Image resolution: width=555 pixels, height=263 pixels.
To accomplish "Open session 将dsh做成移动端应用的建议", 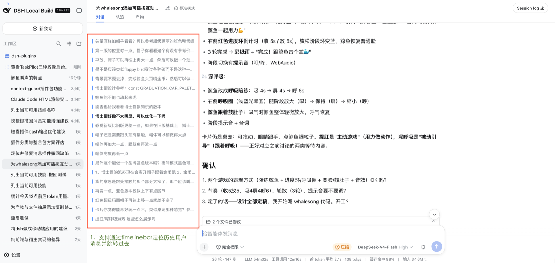I will (x=43, y=229).
